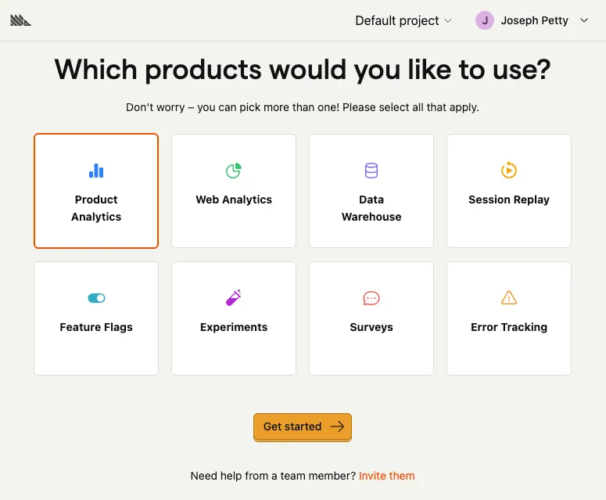Select the Session Replay product card

(509, 191)
